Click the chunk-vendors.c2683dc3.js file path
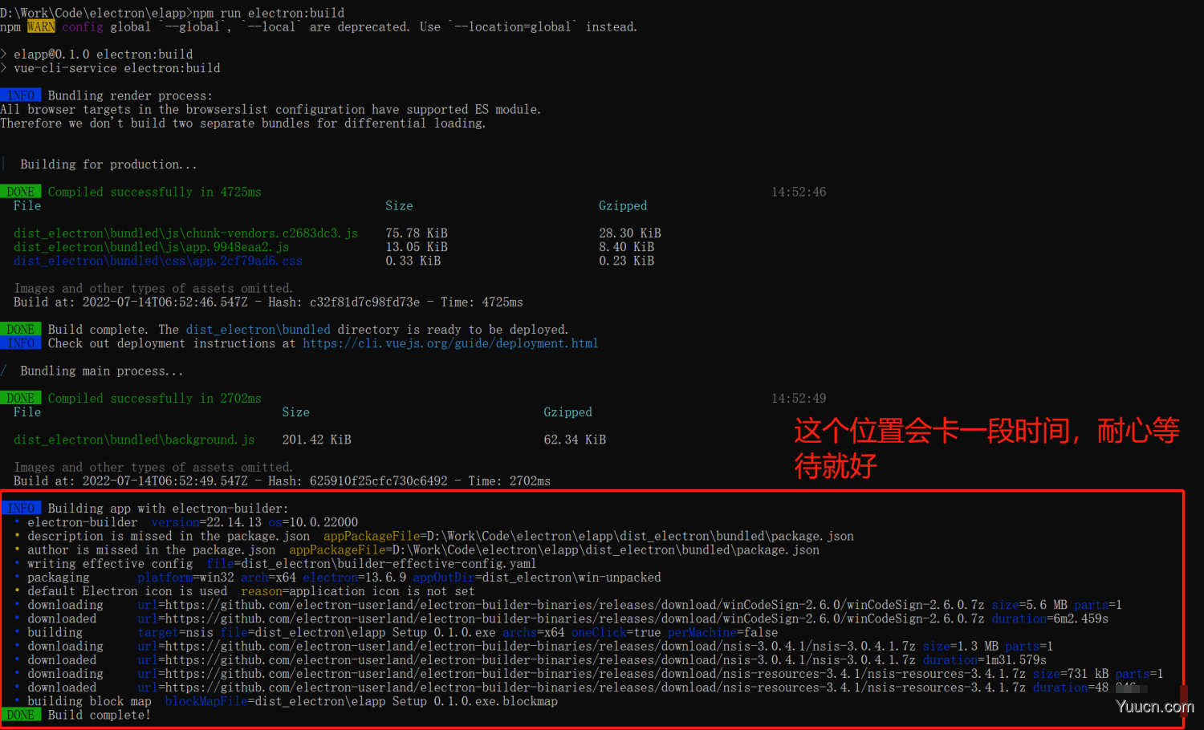Image resolution: width=1204 pixels, height=730 pixels. [185, 233]
